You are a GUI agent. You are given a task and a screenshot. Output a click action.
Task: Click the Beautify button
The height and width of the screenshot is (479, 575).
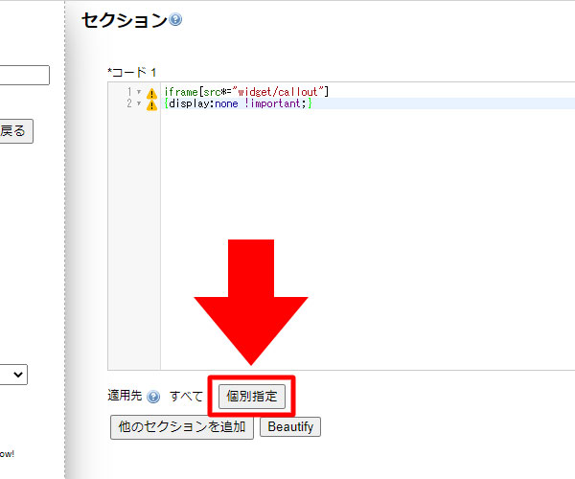pos(290,427)
